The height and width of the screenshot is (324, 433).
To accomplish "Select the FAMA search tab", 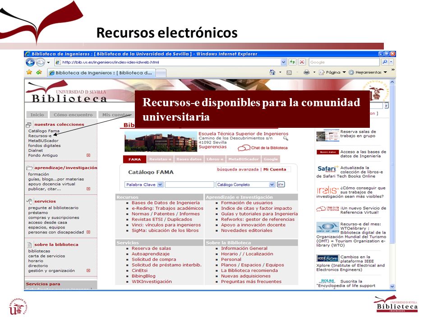I will coord(134,159).
